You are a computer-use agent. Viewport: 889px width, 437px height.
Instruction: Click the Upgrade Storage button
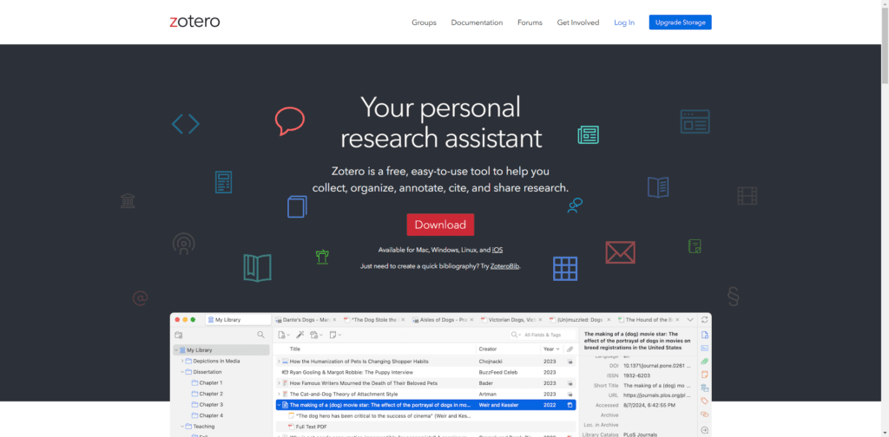[681, 23]
